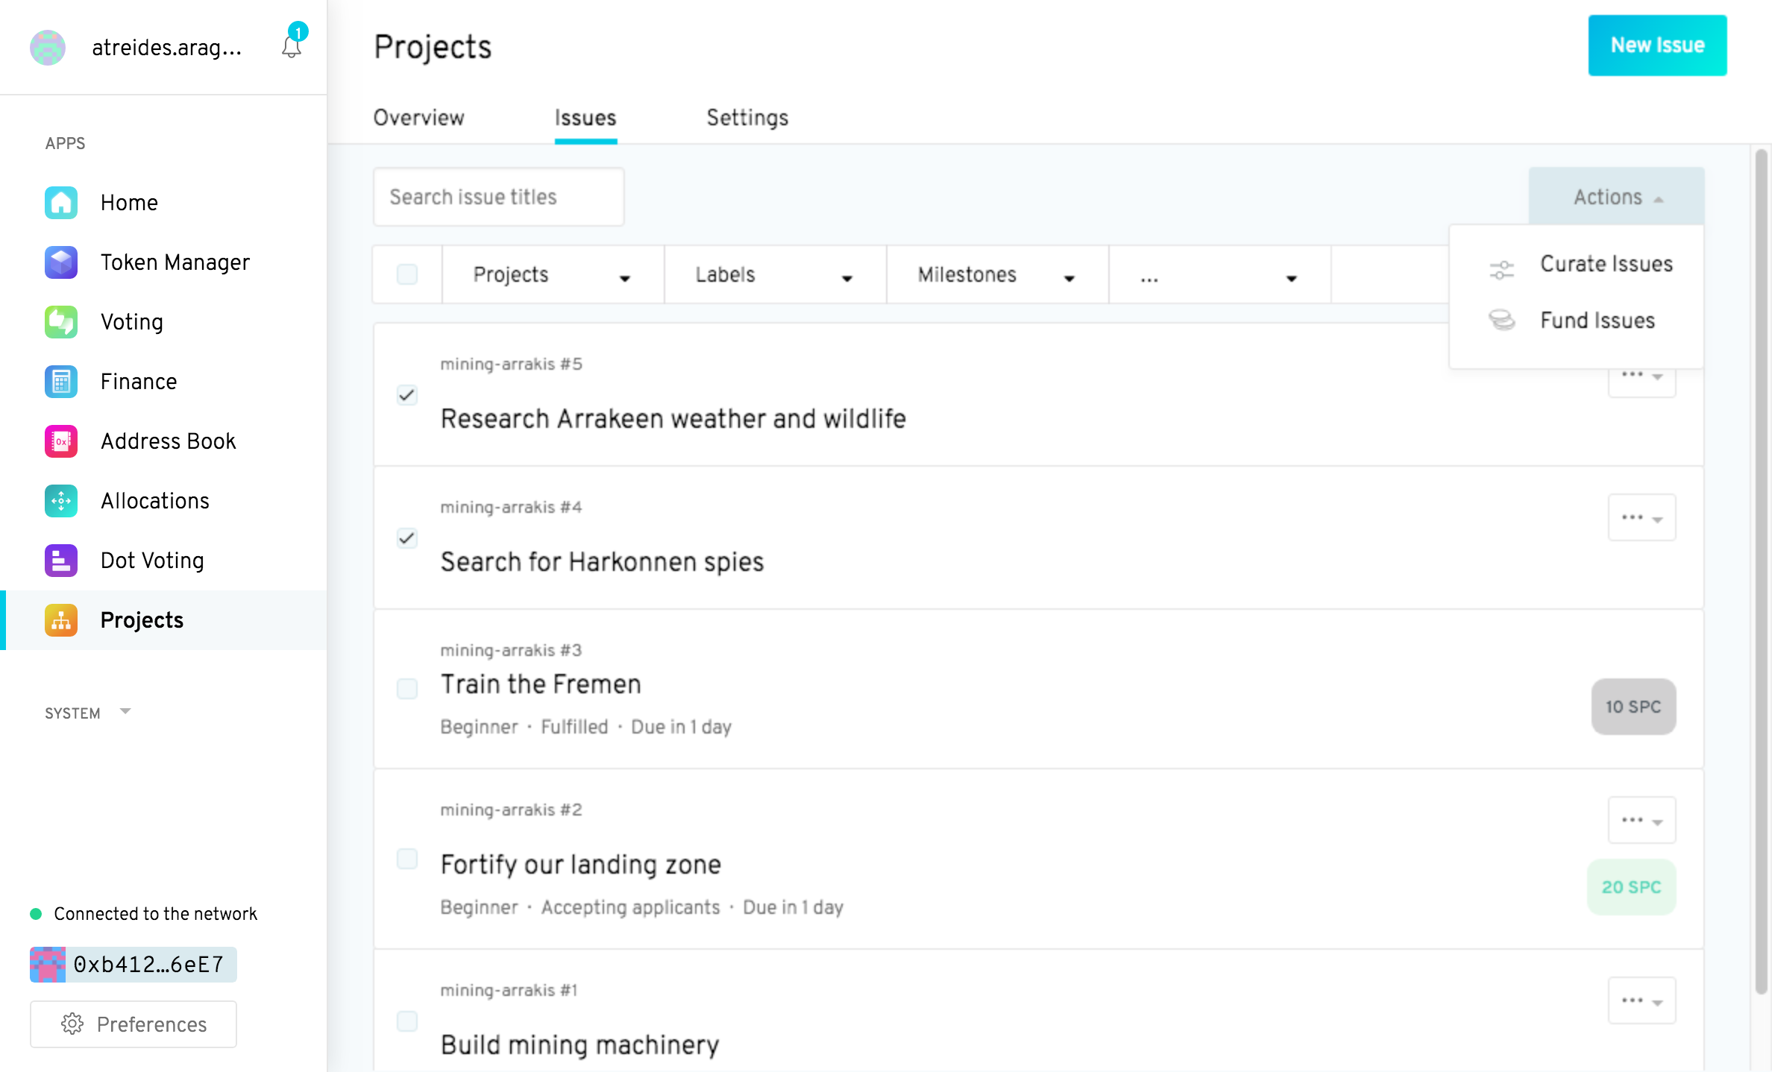This screenshot has width=1772, height=1072.
Task: Focus the Search issue titles field
Action: pos(499,197)
